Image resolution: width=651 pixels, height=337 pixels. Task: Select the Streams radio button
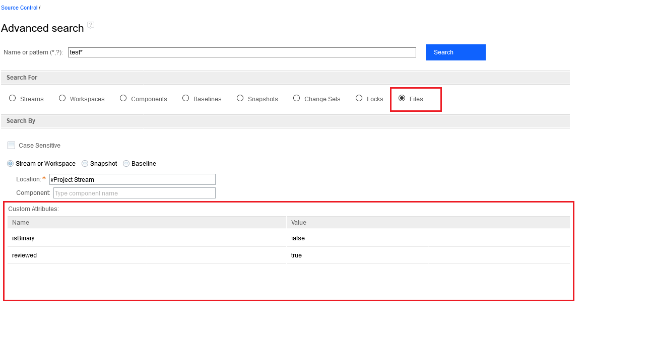pyautogui.click(x=13, y=98)
